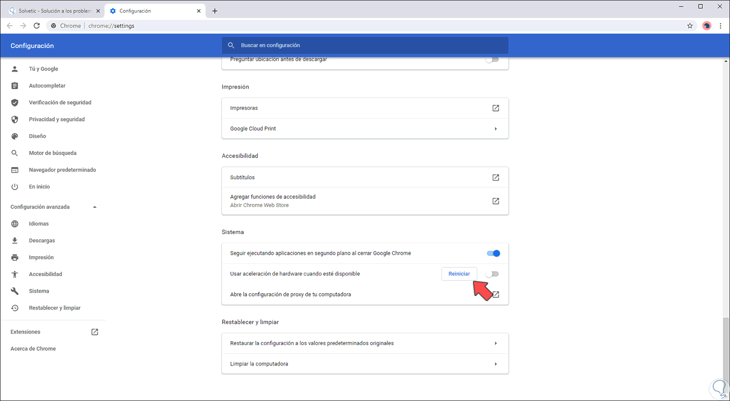Screen dimensions: 730x401
Task: Click the Autocompletar clipboard icon
Action: point(15,86)
